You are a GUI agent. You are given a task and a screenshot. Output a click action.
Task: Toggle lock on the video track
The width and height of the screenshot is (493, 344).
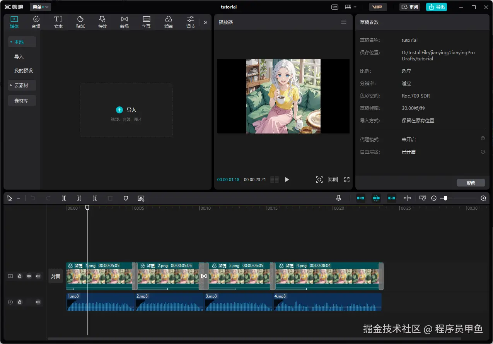20,276
